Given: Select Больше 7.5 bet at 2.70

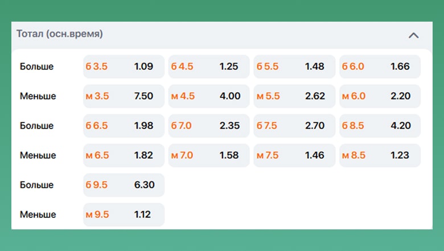Looking at the screenshot, I should (x=294, y=126).
